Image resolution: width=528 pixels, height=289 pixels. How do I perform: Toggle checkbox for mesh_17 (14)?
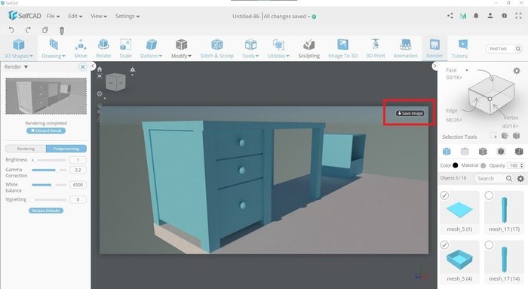[489, 245]
